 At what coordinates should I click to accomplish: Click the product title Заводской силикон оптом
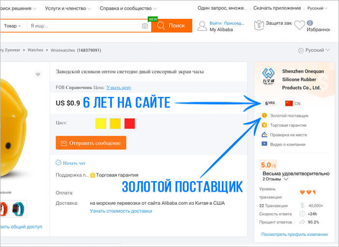[130, 72]
